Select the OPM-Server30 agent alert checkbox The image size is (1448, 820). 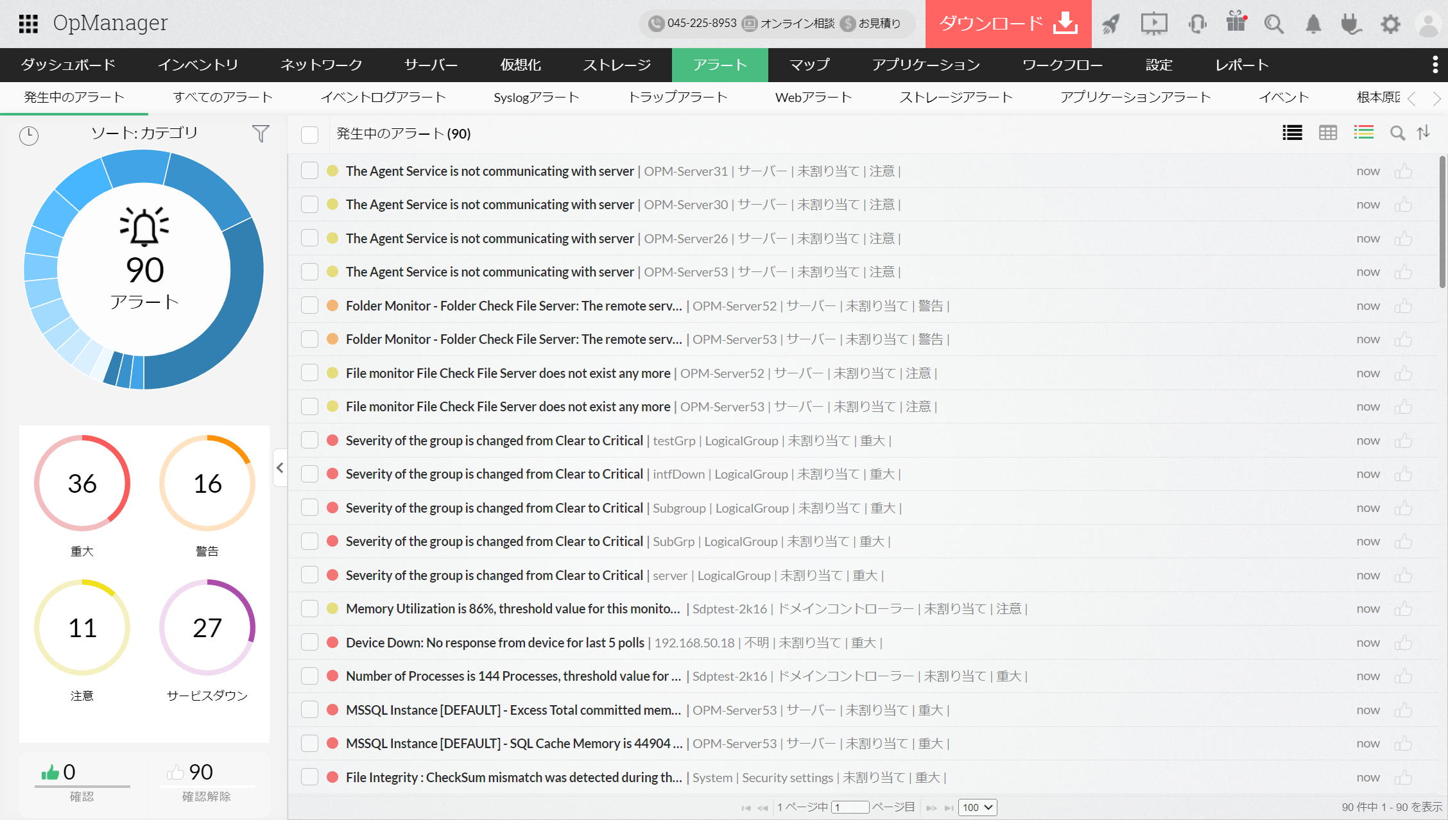point(310,205)
